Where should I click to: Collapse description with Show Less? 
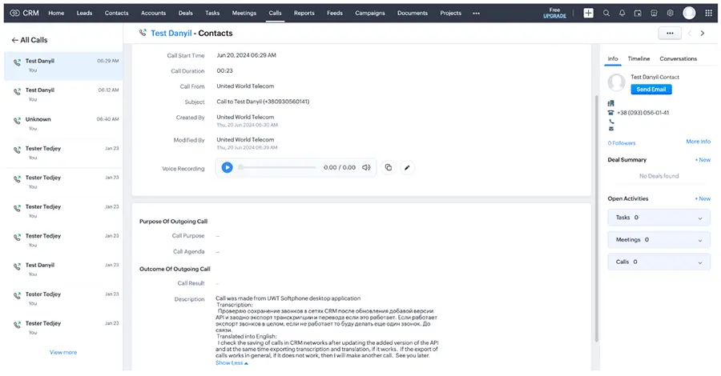click(x=232, y=362)
